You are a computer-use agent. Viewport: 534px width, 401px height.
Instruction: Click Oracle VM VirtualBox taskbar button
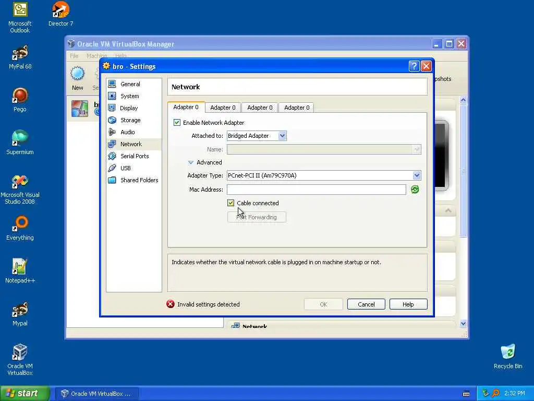(x=97, y=394)
